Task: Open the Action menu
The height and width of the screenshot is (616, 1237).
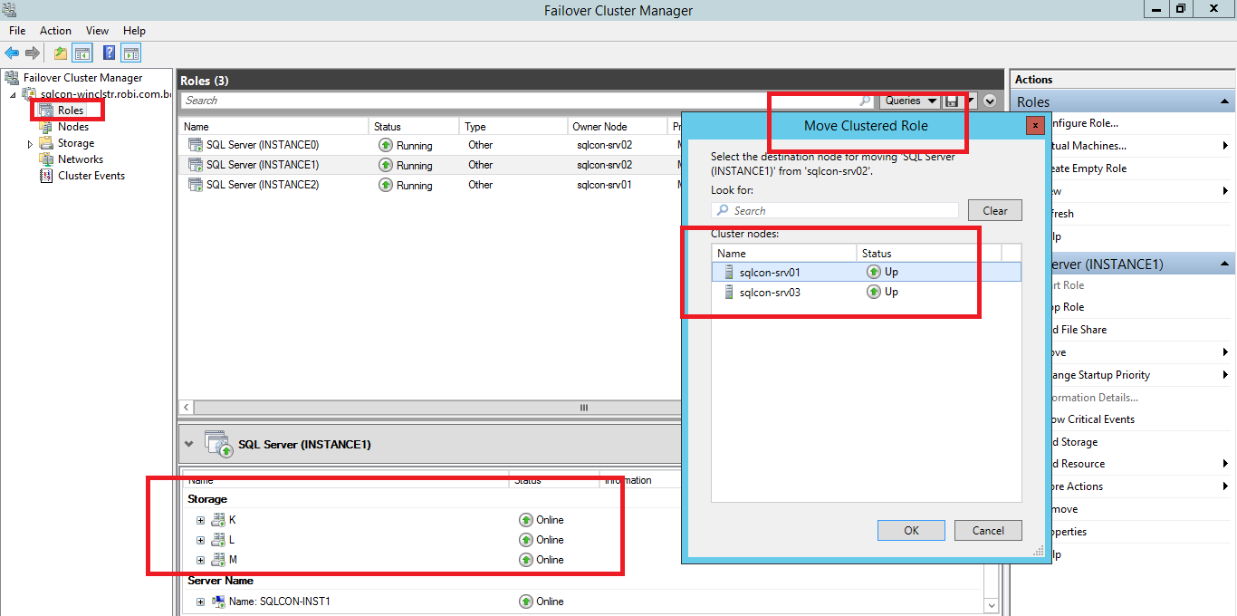Action: pyautogui.click(x=55, y=31)
